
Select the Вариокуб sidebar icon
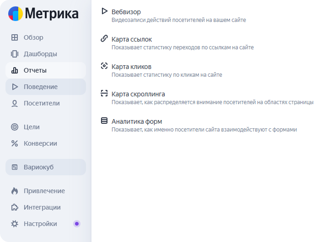(x=15, y=167)
